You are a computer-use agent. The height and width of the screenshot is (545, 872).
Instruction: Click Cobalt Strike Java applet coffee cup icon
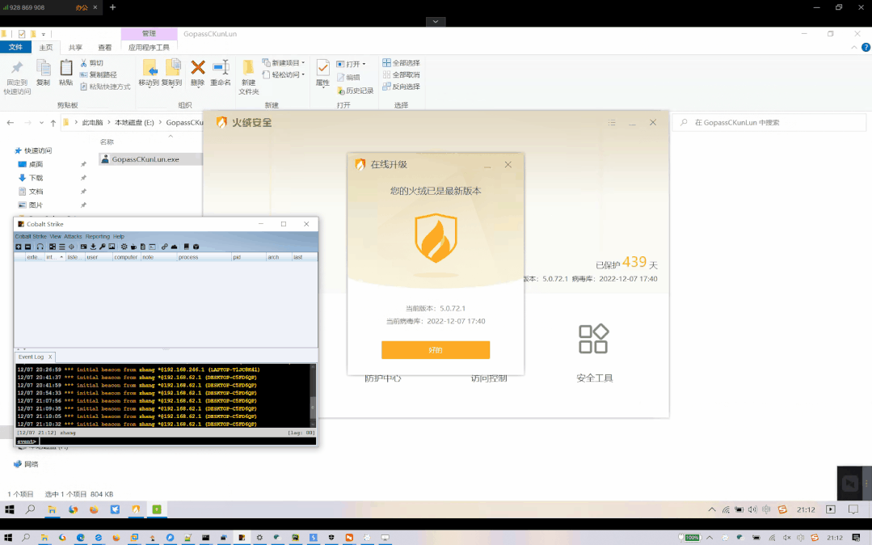coord(133,247)
